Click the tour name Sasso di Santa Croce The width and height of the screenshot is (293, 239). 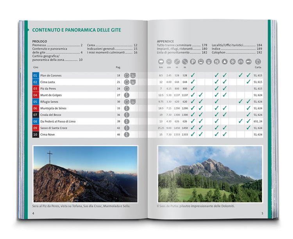(x=54, y=128)
